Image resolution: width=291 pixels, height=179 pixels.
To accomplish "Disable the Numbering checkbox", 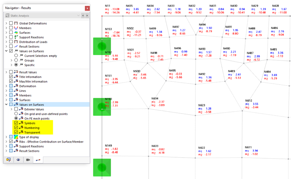I will point(16,127).
